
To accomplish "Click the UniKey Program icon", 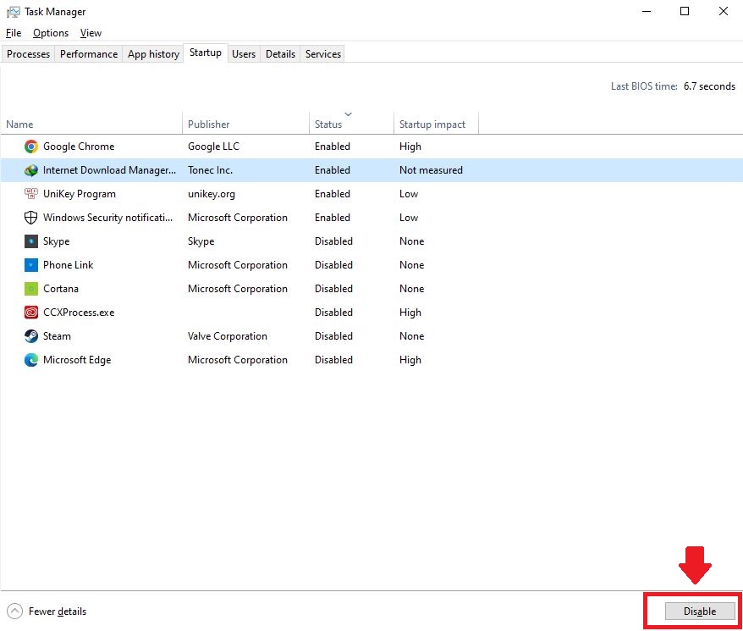I will point(30,194).
